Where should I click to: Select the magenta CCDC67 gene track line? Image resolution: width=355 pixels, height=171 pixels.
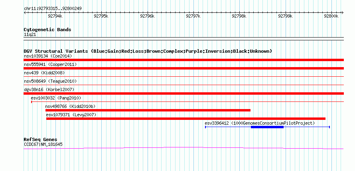[183, 148]
